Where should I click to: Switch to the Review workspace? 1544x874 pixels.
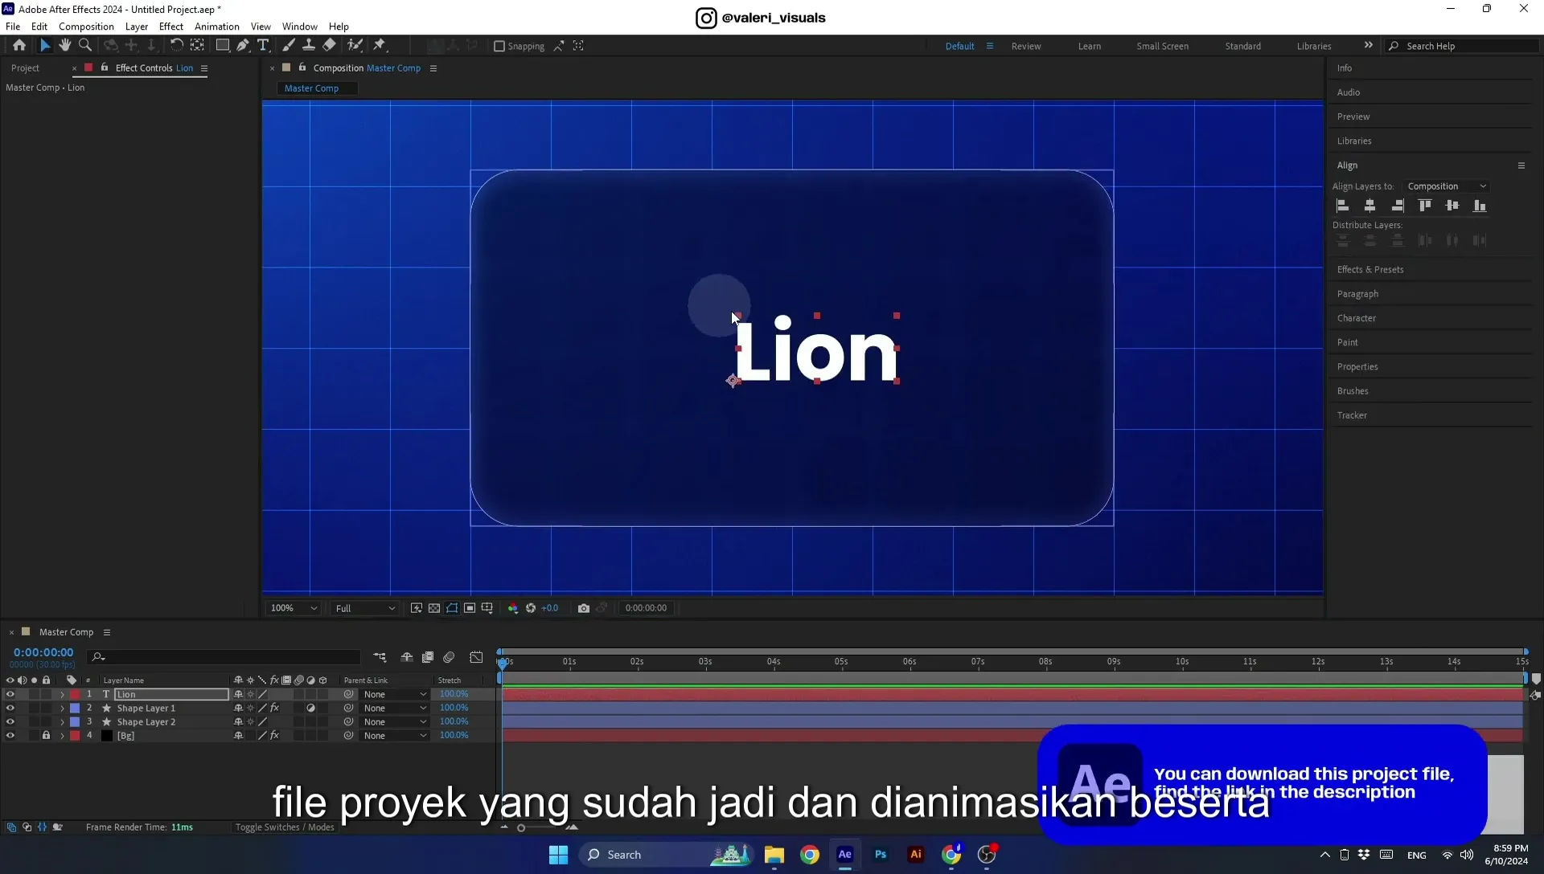pyautogui.click(x=1026, y=47)
